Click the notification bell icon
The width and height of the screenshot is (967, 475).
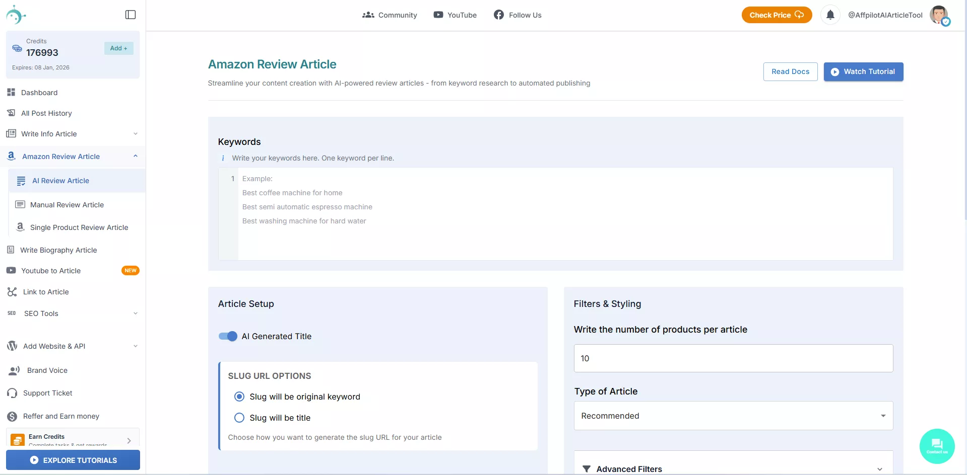830,15
